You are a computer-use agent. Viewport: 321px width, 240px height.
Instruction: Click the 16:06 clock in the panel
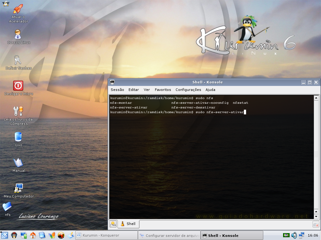(313, 235)
